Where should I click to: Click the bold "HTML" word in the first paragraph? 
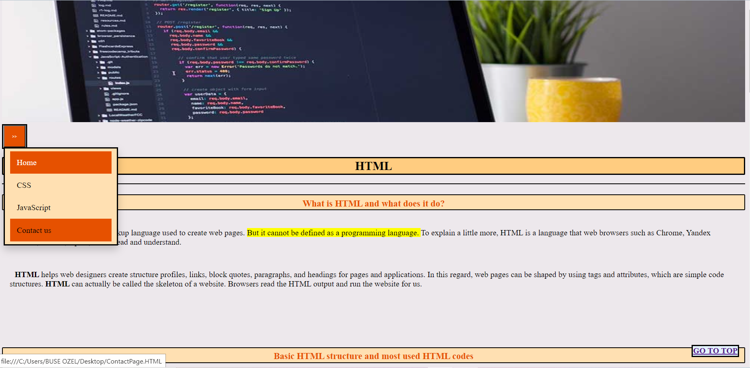click(26, 274)
